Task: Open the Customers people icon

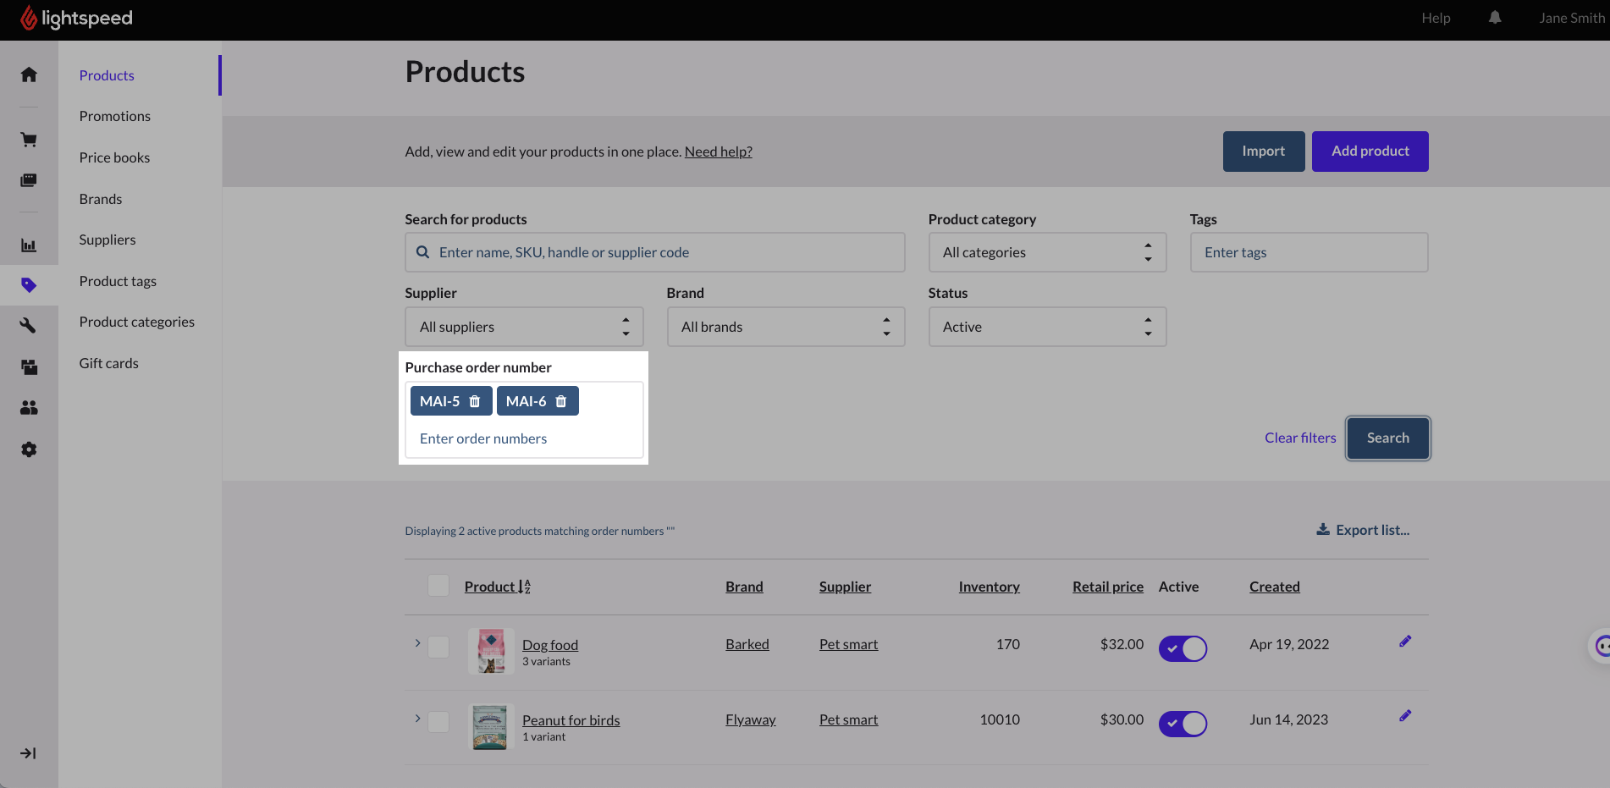Action: pyautogui.click(x=29, y=408)
